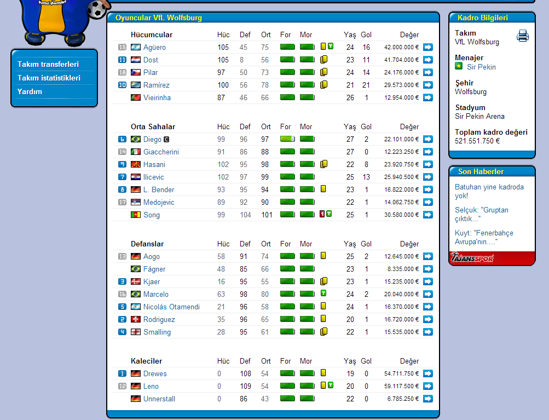
Task: Click the football manager mascot logo
Action: click(63, 22)
